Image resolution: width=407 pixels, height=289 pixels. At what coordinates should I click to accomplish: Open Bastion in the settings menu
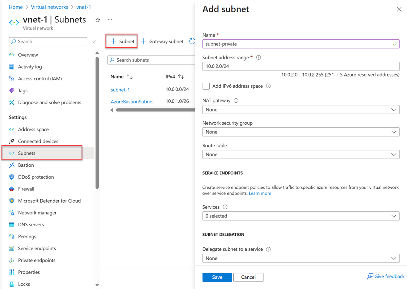(26, 165)
